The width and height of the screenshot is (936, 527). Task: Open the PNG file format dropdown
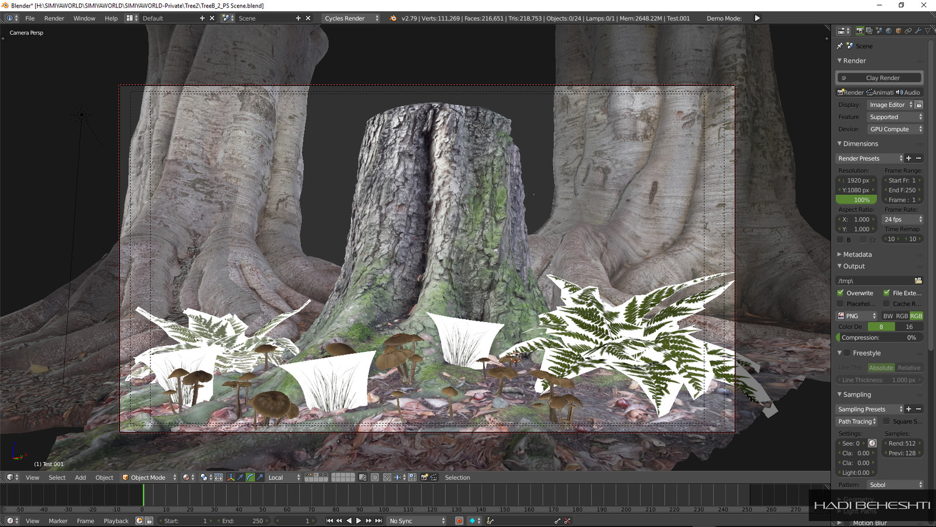(857, 316)
